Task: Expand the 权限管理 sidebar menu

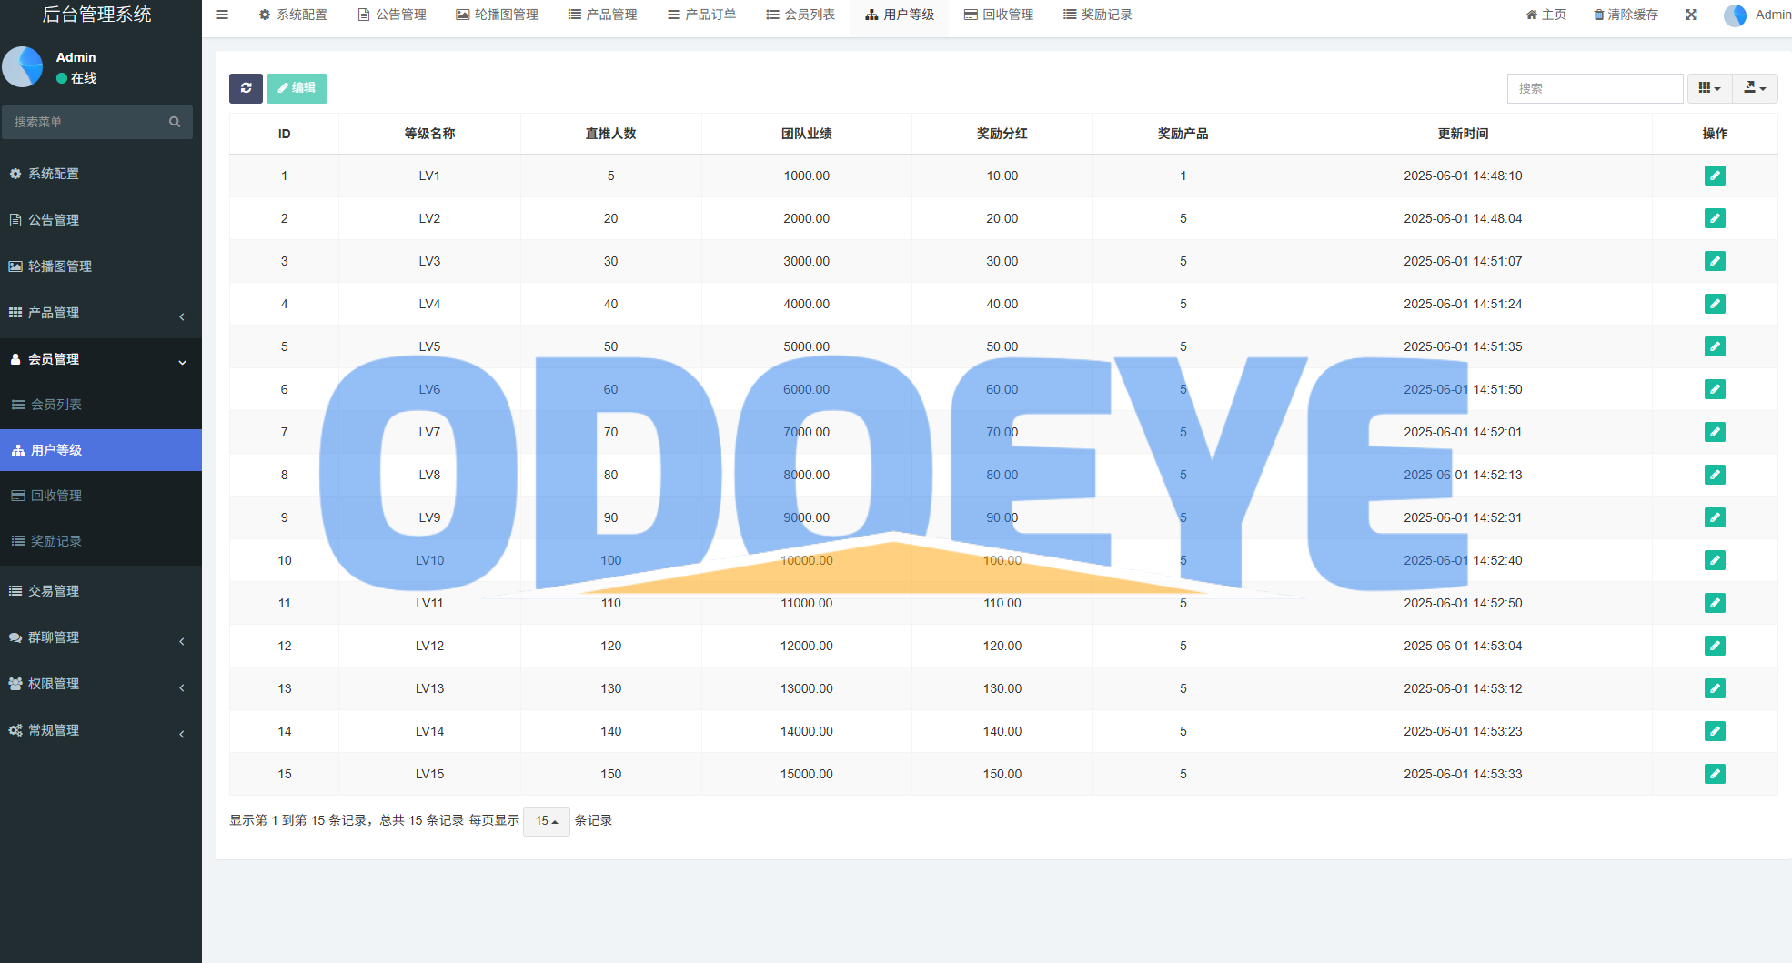Action: (100, 684)
